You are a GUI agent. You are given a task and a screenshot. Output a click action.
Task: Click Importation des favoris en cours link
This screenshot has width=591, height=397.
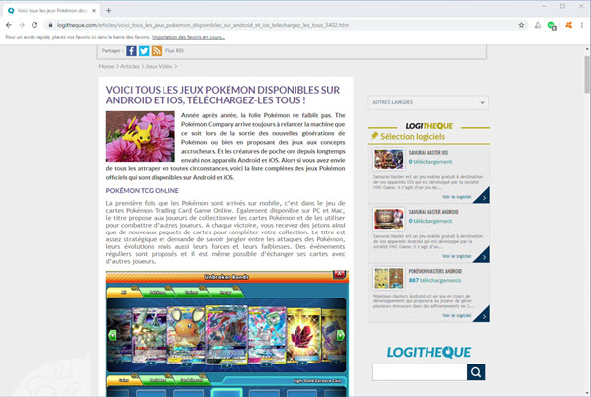tap(188, 37)
